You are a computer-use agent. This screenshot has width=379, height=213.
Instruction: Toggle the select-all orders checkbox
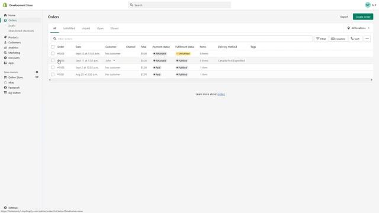[x=53, y=47]
